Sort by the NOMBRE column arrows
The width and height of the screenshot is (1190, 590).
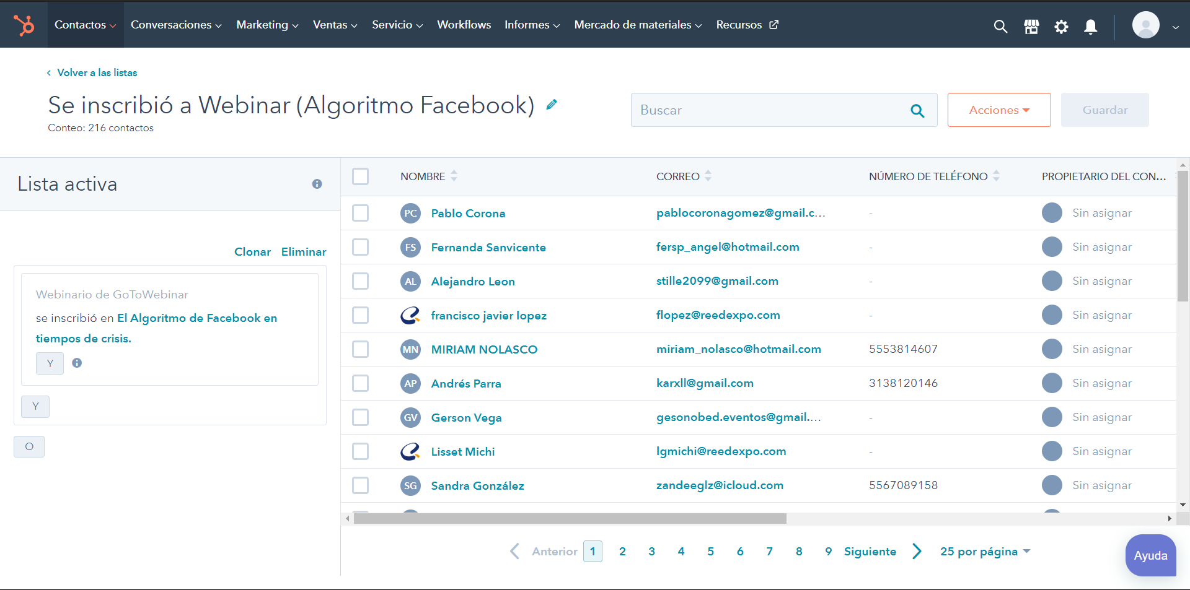tap(454, 176)
